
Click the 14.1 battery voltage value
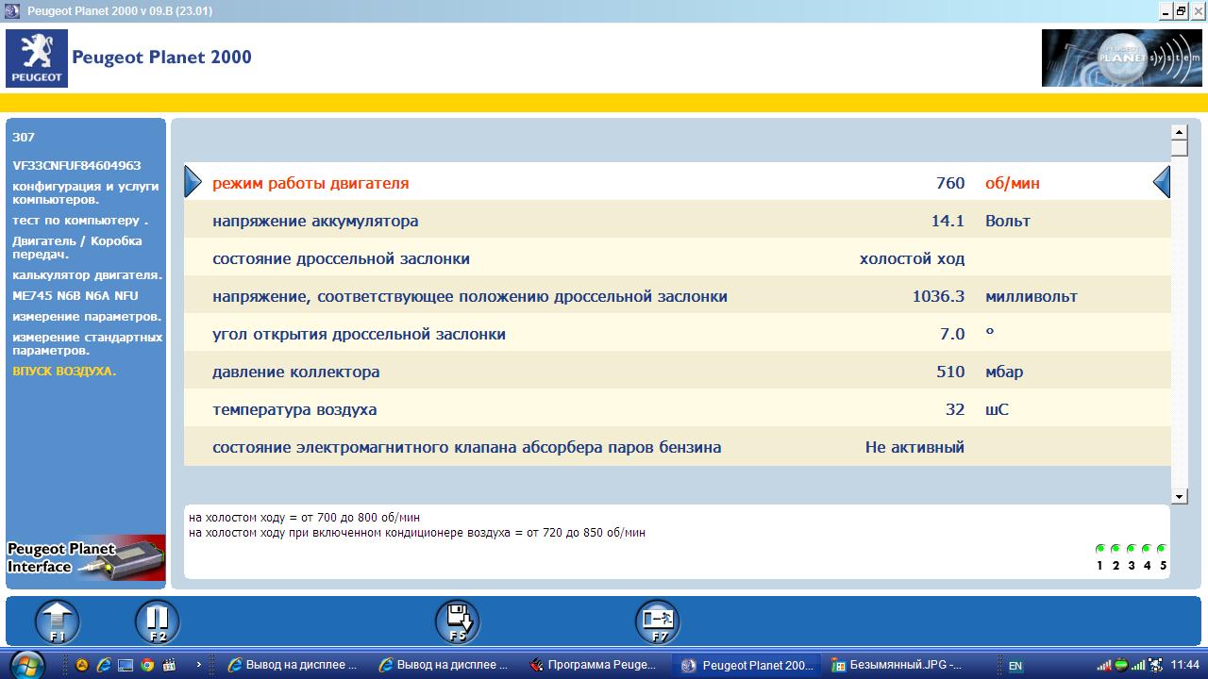point(948,221)
